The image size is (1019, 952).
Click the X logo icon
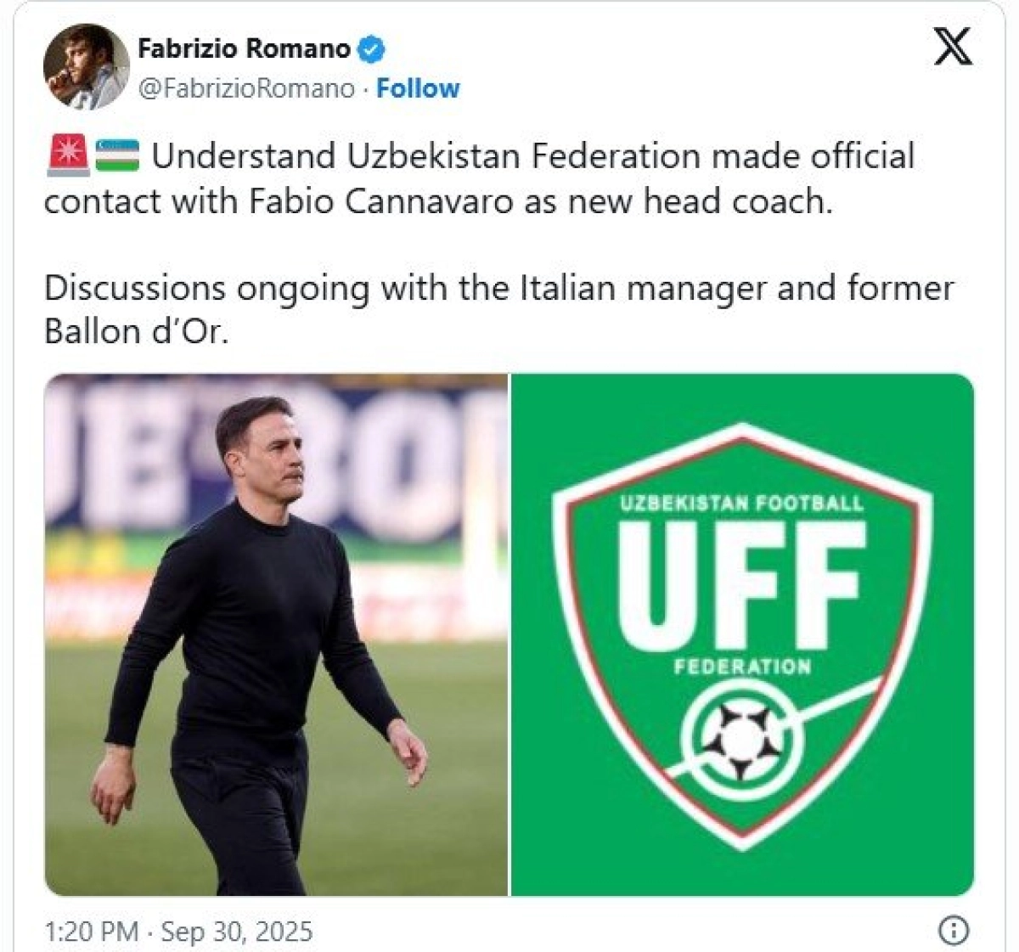point(952,45)
